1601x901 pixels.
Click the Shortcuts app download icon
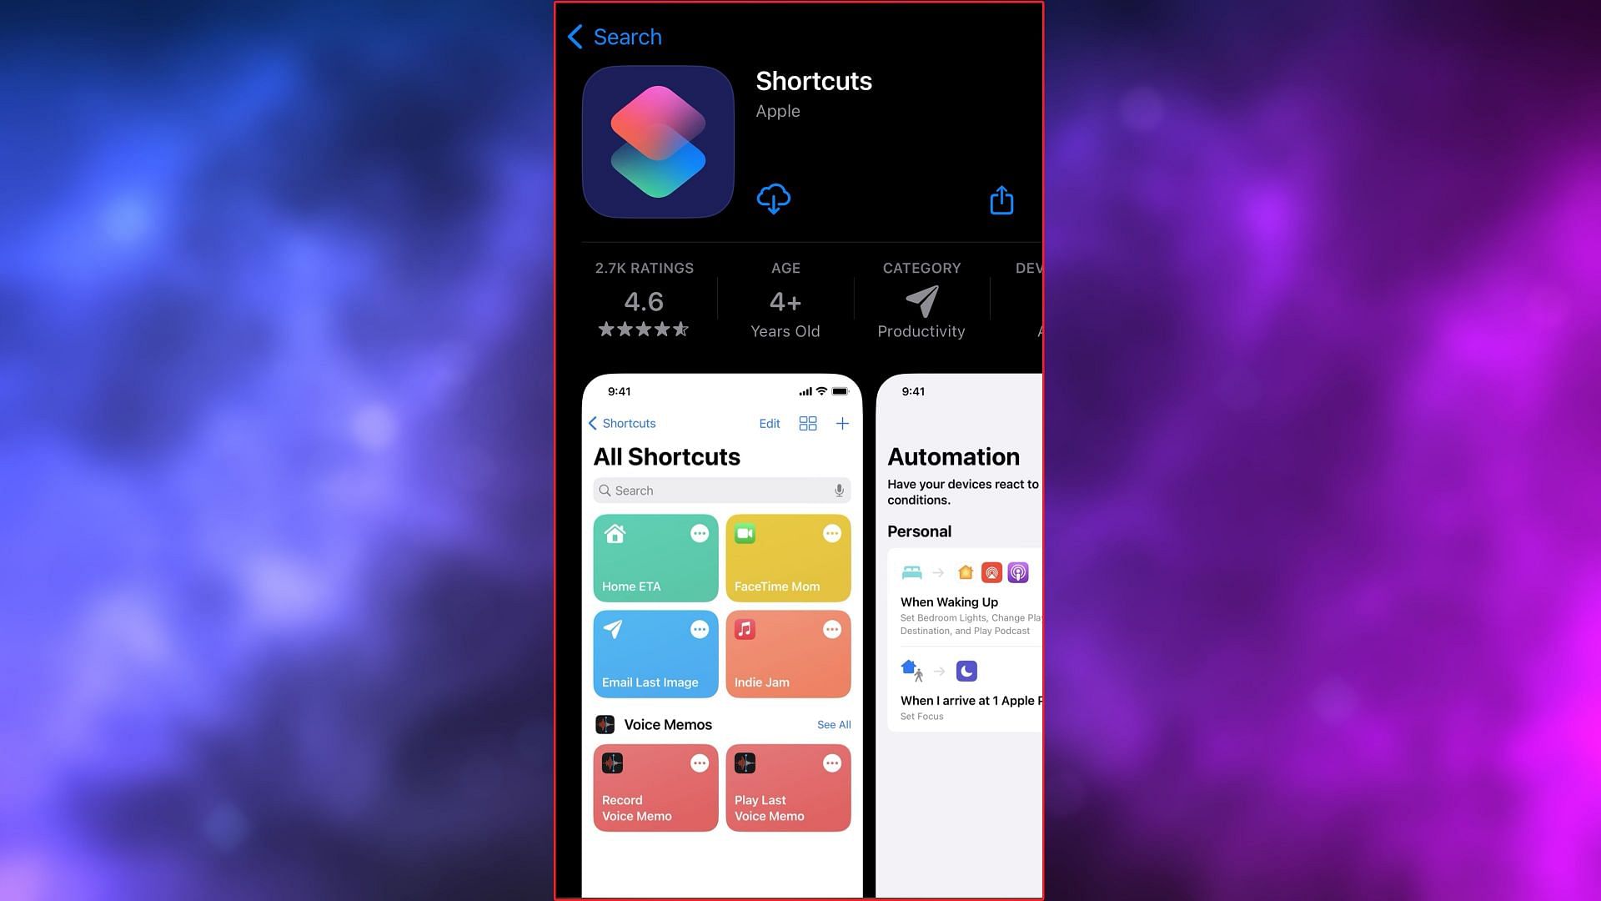[773, 198]
